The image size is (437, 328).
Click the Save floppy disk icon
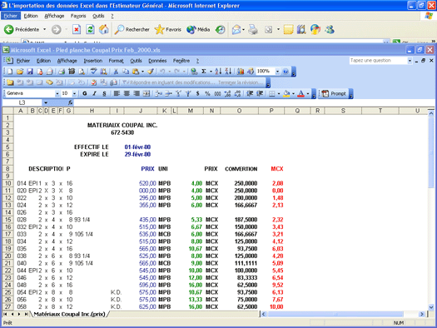[29, 72]
